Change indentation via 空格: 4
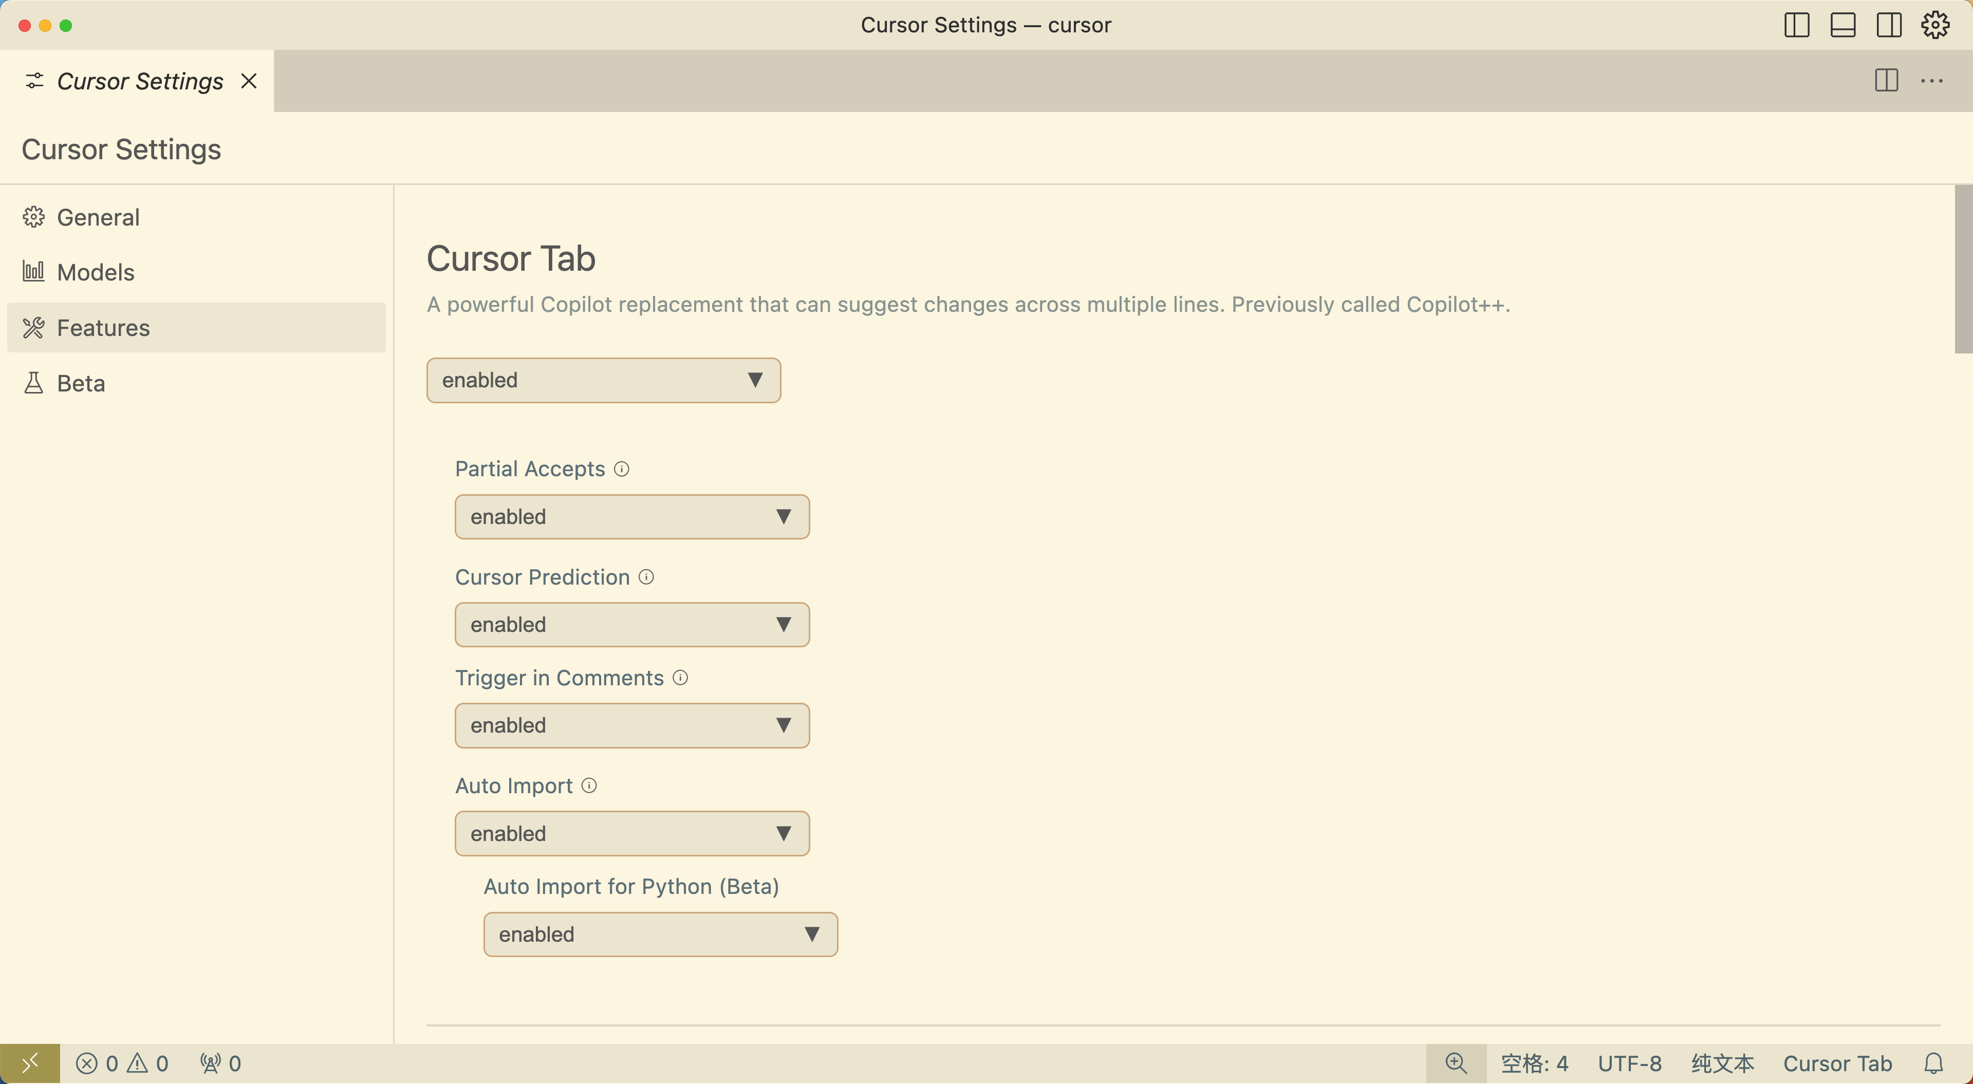The width and height of the screenshot is (1973, 1084). 1534,1063
